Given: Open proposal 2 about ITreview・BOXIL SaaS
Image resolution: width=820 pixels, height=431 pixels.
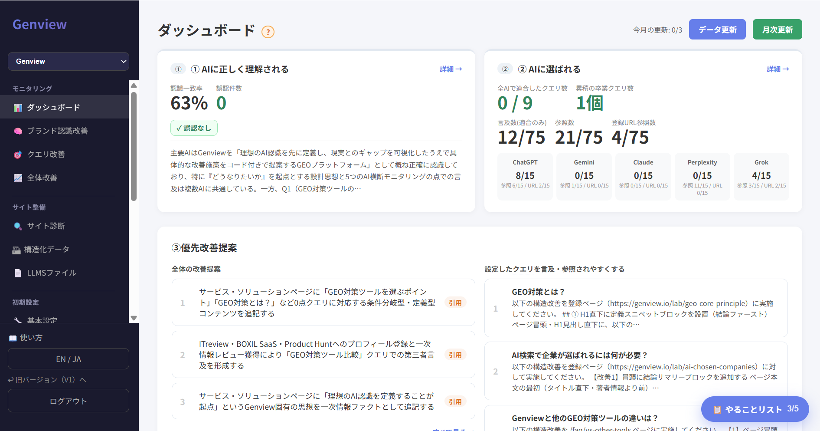Looking at the screenshot, I should point(323,355).
